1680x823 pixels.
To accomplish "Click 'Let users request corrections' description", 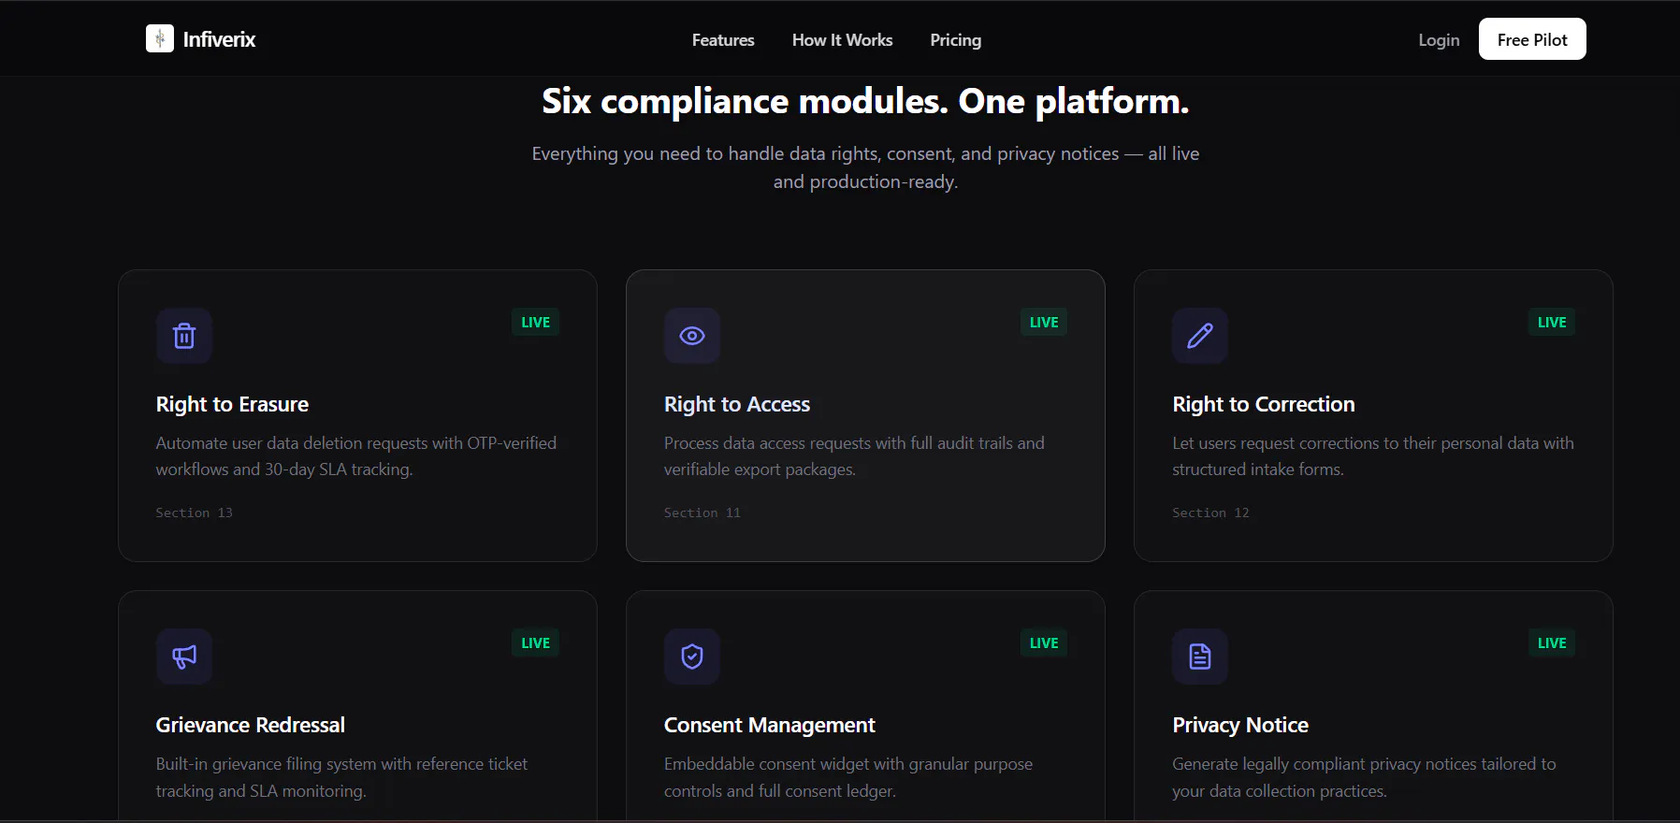I will tap(1373, 455).
